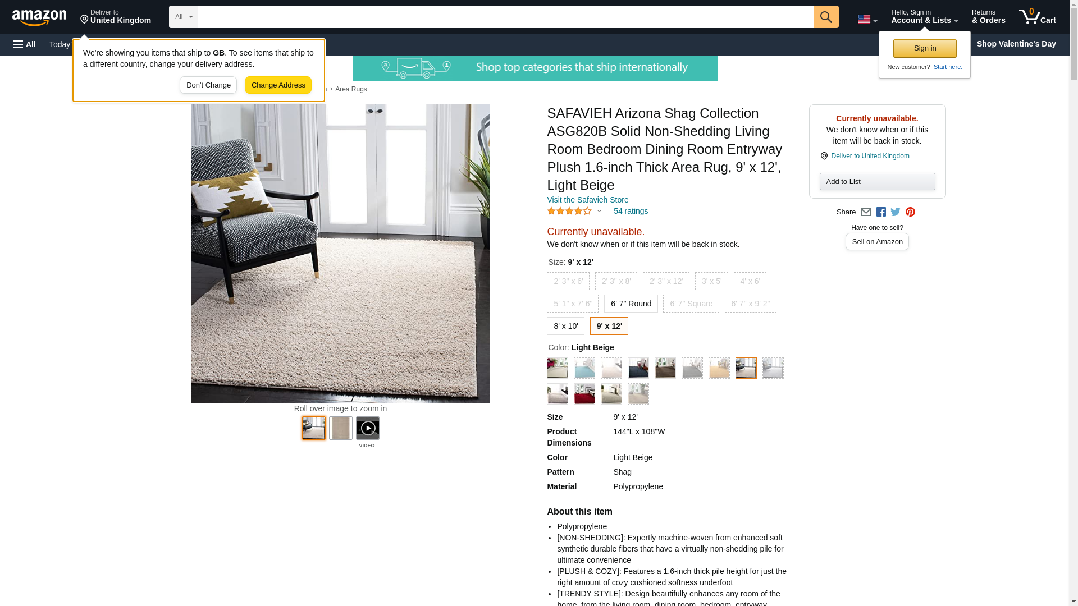Open the All search category dropdown
The height and width of the screenshot is (606, 1078).
coord(184,17)
